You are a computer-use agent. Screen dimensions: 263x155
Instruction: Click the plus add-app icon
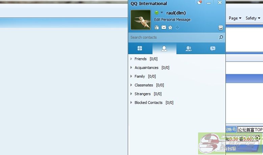177,27
